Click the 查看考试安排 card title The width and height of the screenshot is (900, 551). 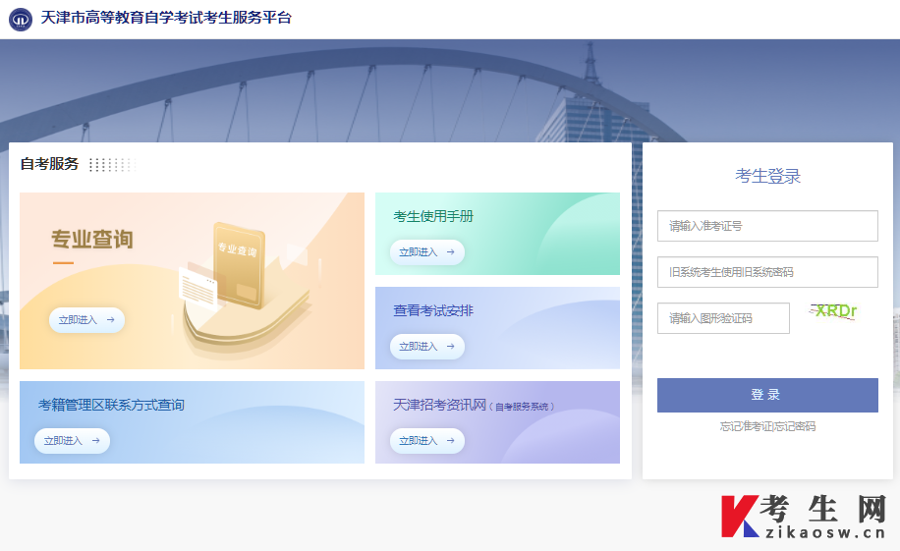tap(433, 310)
